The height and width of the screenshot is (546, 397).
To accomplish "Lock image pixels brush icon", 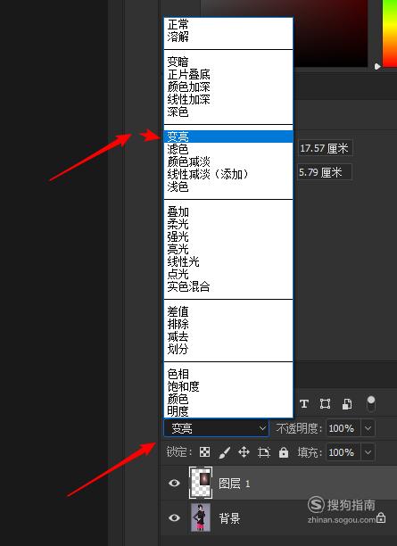I will [x=225, y=452].
